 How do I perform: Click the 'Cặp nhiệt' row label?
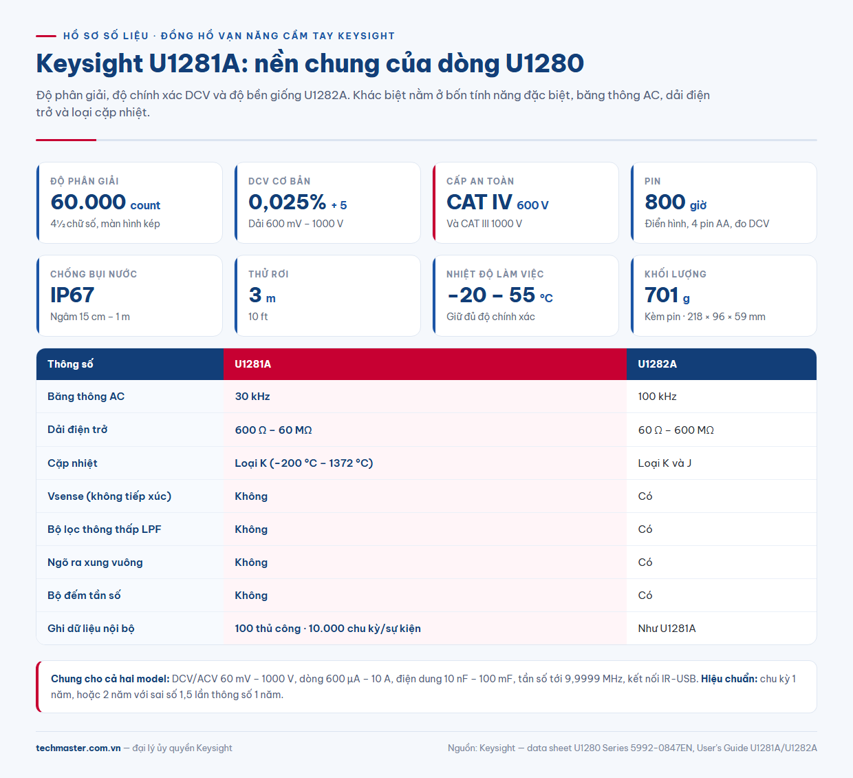pos(72,463)
